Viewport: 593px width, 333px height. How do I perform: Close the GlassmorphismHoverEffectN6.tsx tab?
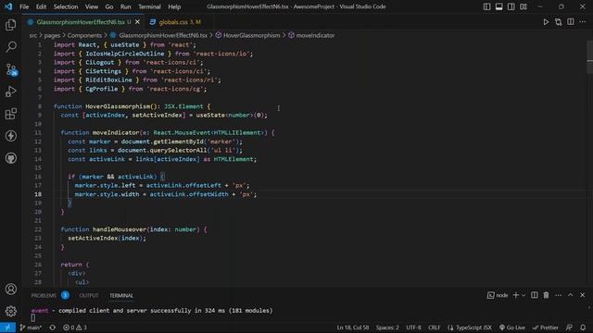137,22
